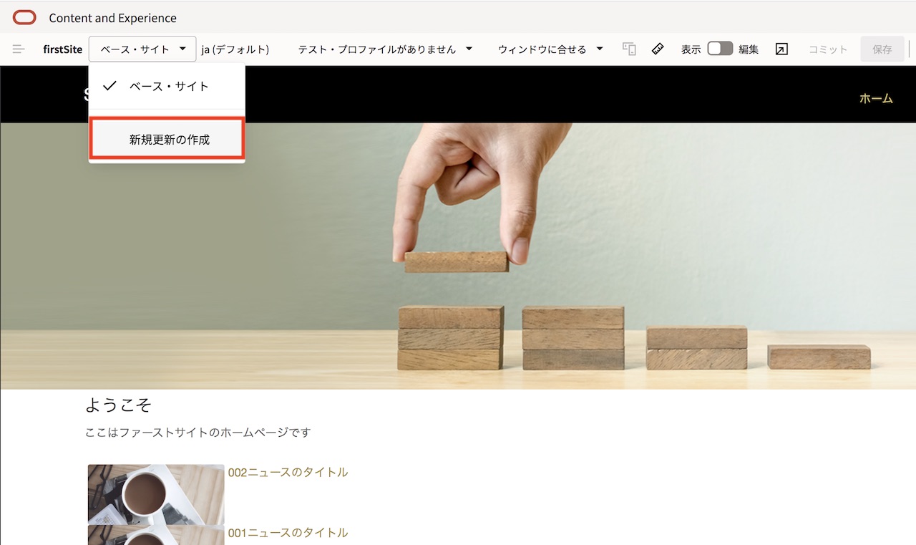The image size is (916, 545).
Task: Click the ruler icon in the toolbar
Action: [x=658, y=49]
